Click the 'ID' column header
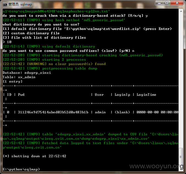This screenshot has height=174, width=186. pos(9,95)
